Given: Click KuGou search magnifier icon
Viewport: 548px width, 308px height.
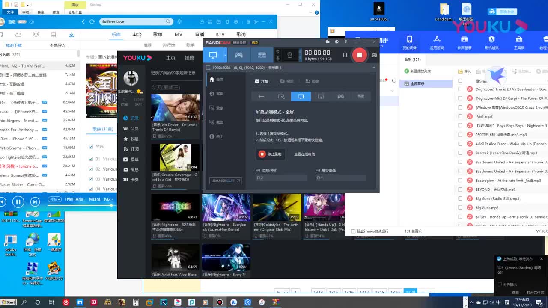Looking at the screenshot, I should (168, 21).
